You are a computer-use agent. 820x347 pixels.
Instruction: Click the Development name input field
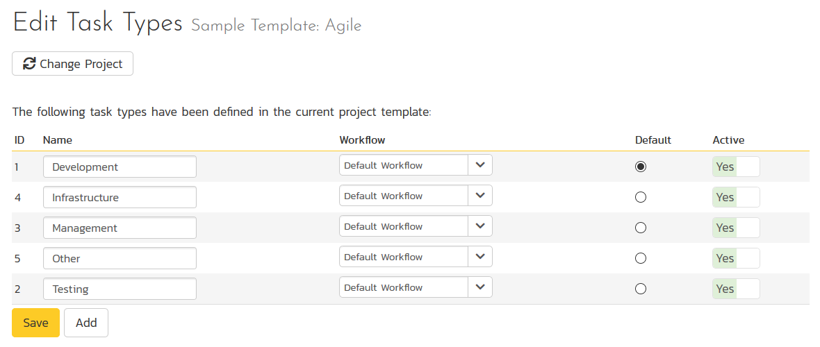coord(120,167)
